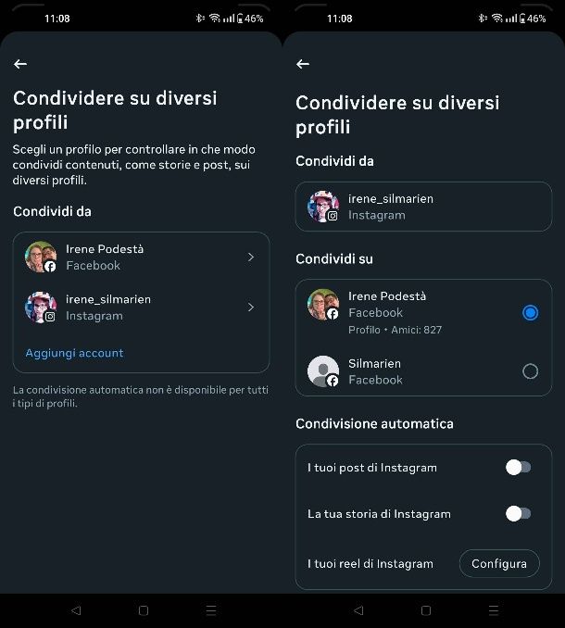565x628 pixels.
Task: Select Irene Podestà Facebook radio button
Action: coord(530,312)
